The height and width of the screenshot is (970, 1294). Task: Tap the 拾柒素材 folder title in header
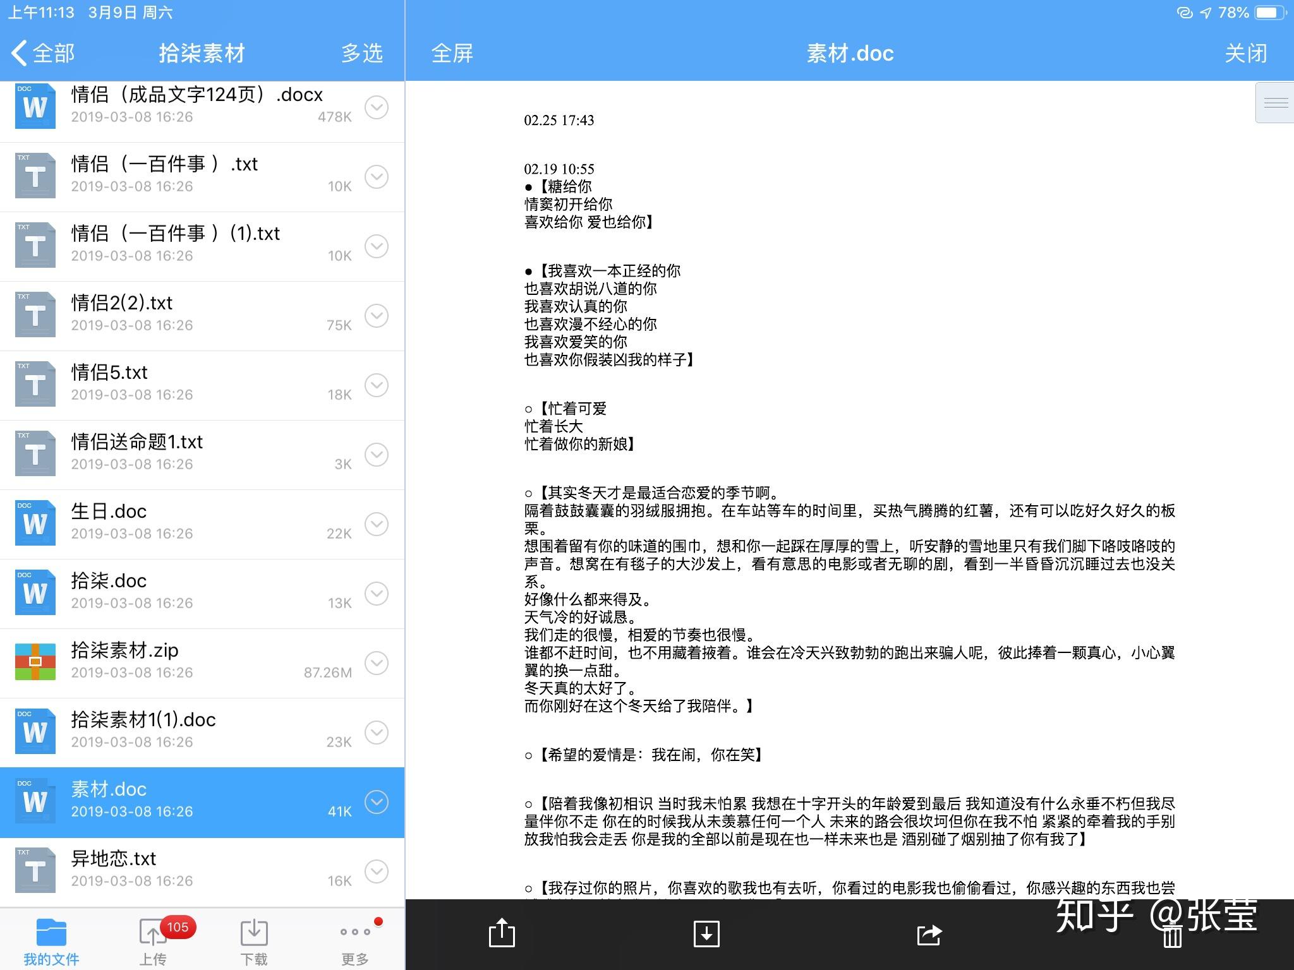pyautogui.click(x=202, y=53)
